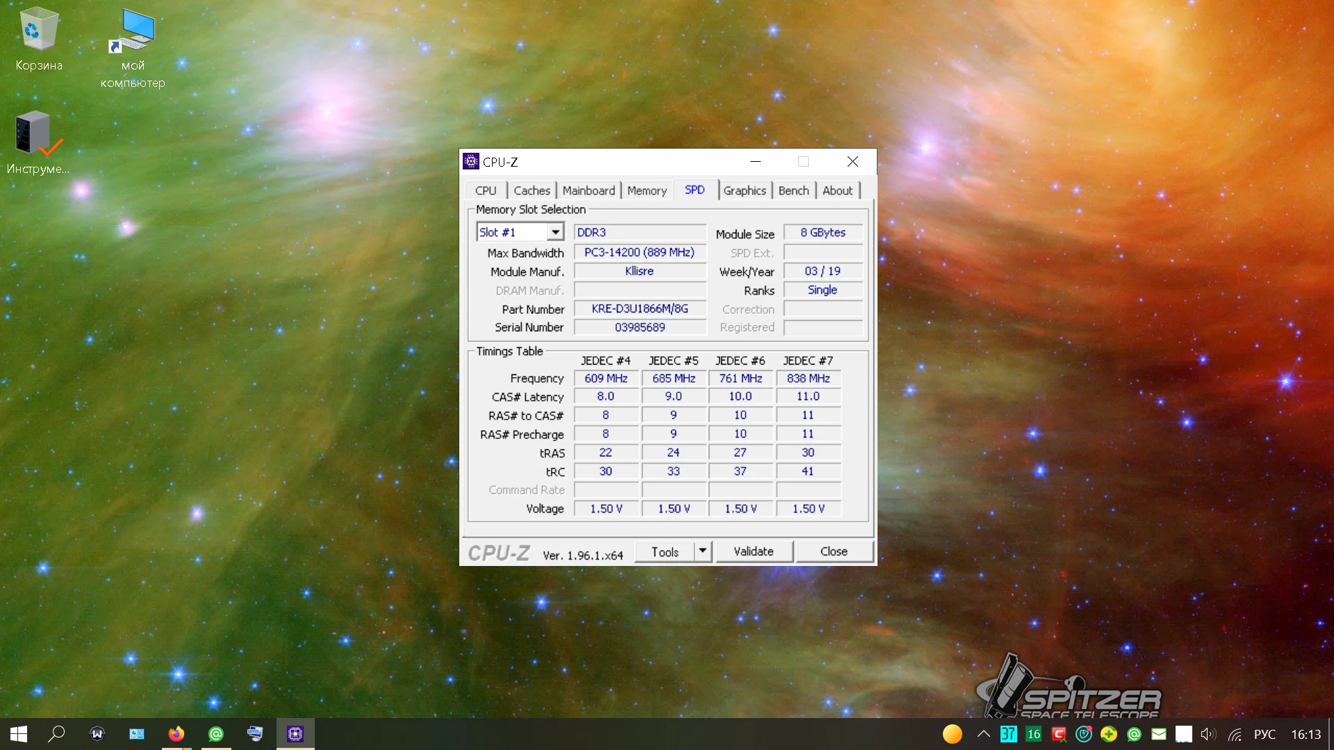Open the Tools dropdown arrow
Screen dimensions: 1334x750
[702, 551]
